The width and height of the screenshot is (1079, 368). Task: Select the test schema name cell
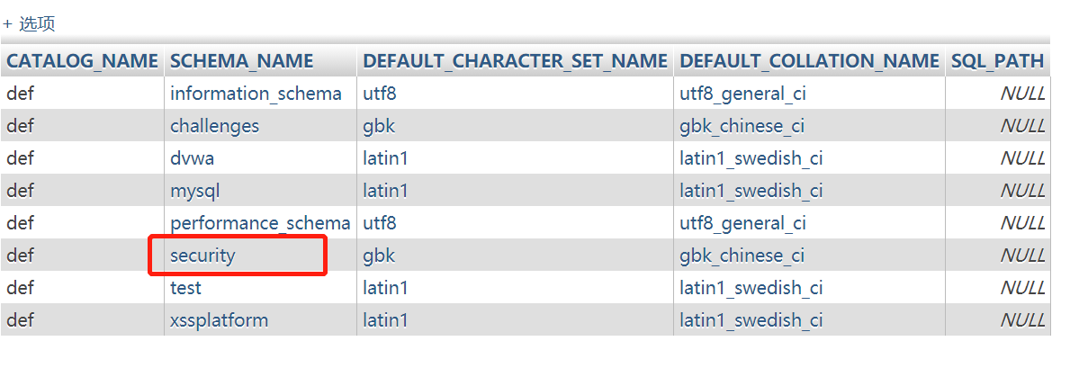[x=185, y=288]
